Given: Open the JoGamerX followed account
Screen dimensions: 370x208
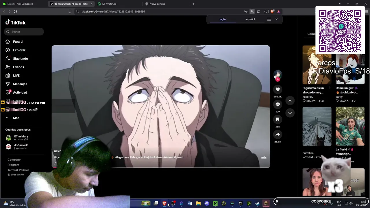Looking at the screenshot, I should (x=21, y=147).
